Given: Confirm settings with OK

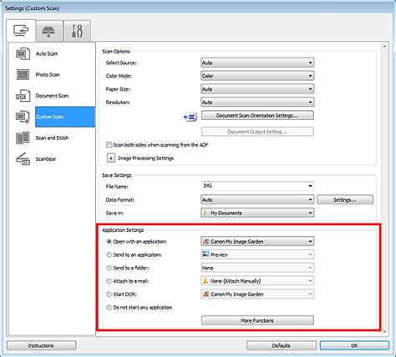Looking at the screenshot, I should point(354,345).
